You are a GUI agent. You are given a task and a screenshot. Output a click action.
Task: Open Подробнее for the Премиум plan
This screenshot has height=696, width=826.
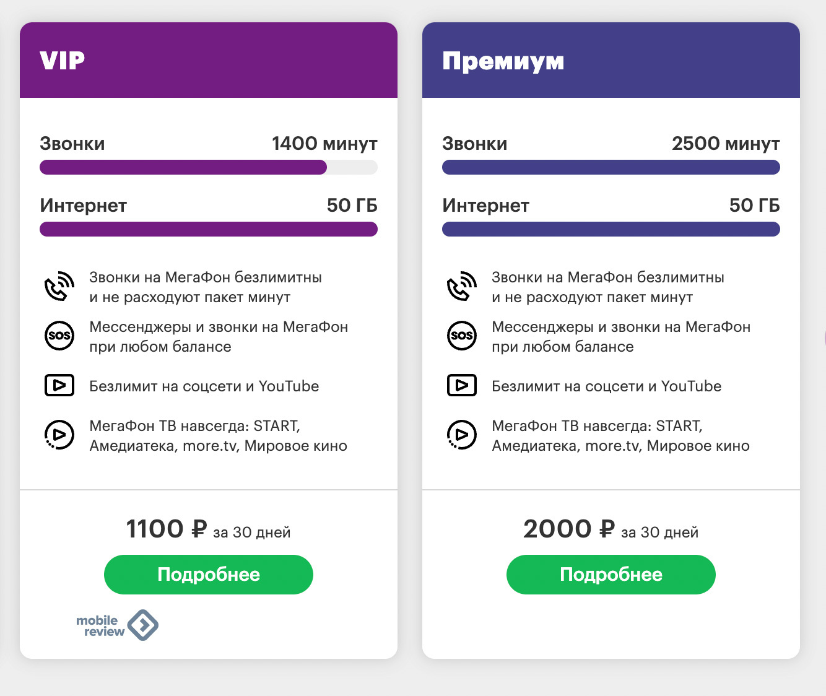611,575
